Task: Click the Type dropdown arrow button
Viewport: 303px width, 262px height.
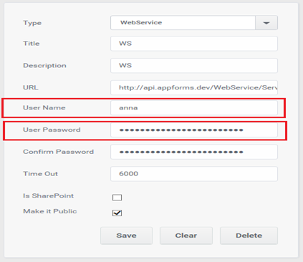Action: click(x=266, y=23)
